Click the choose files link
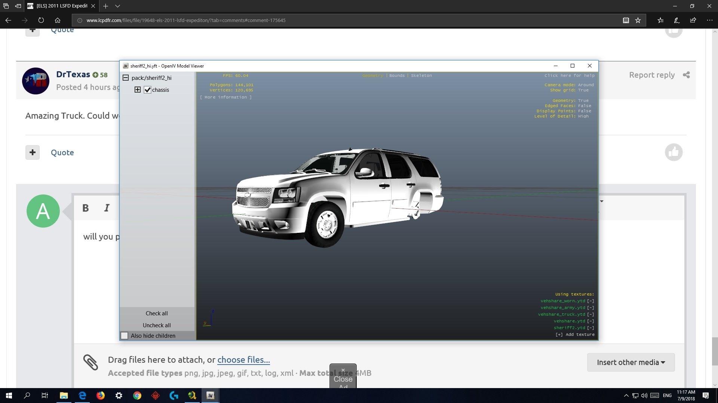This screenshot has width=718, height=403. coord(243,360)
